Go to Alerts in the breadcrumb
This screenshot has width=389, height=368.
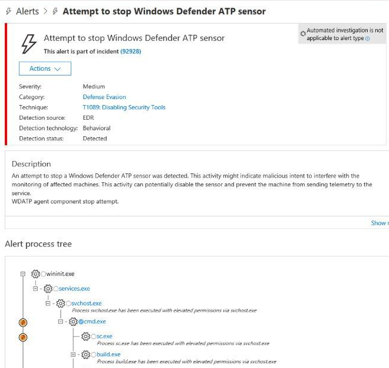(x=27, y=11)
